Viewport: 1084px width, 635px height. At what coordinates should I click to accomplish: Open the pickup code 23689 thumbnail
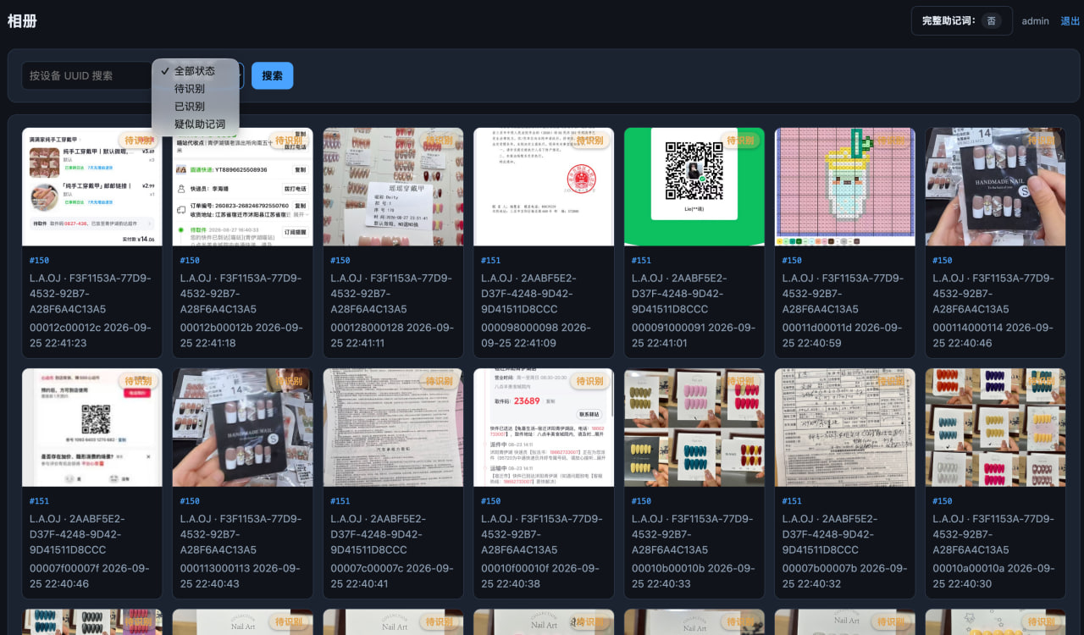pyautogui.click(x=544, y=427)
